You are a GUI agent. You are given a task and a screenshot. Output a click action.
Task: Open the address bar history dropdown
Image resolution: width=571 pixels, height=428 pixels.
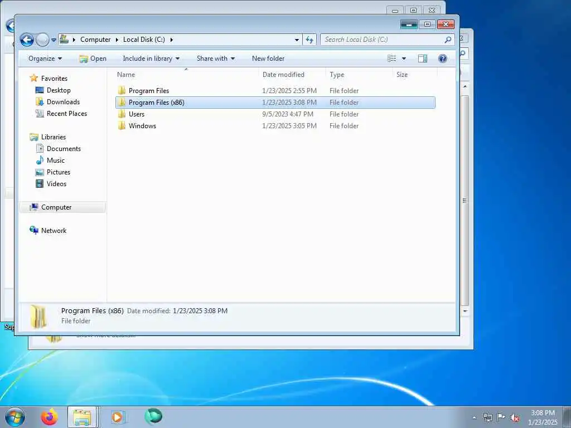point(297,40)
